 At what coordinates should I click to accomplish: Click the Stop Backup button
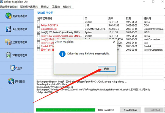pos(130,110)
